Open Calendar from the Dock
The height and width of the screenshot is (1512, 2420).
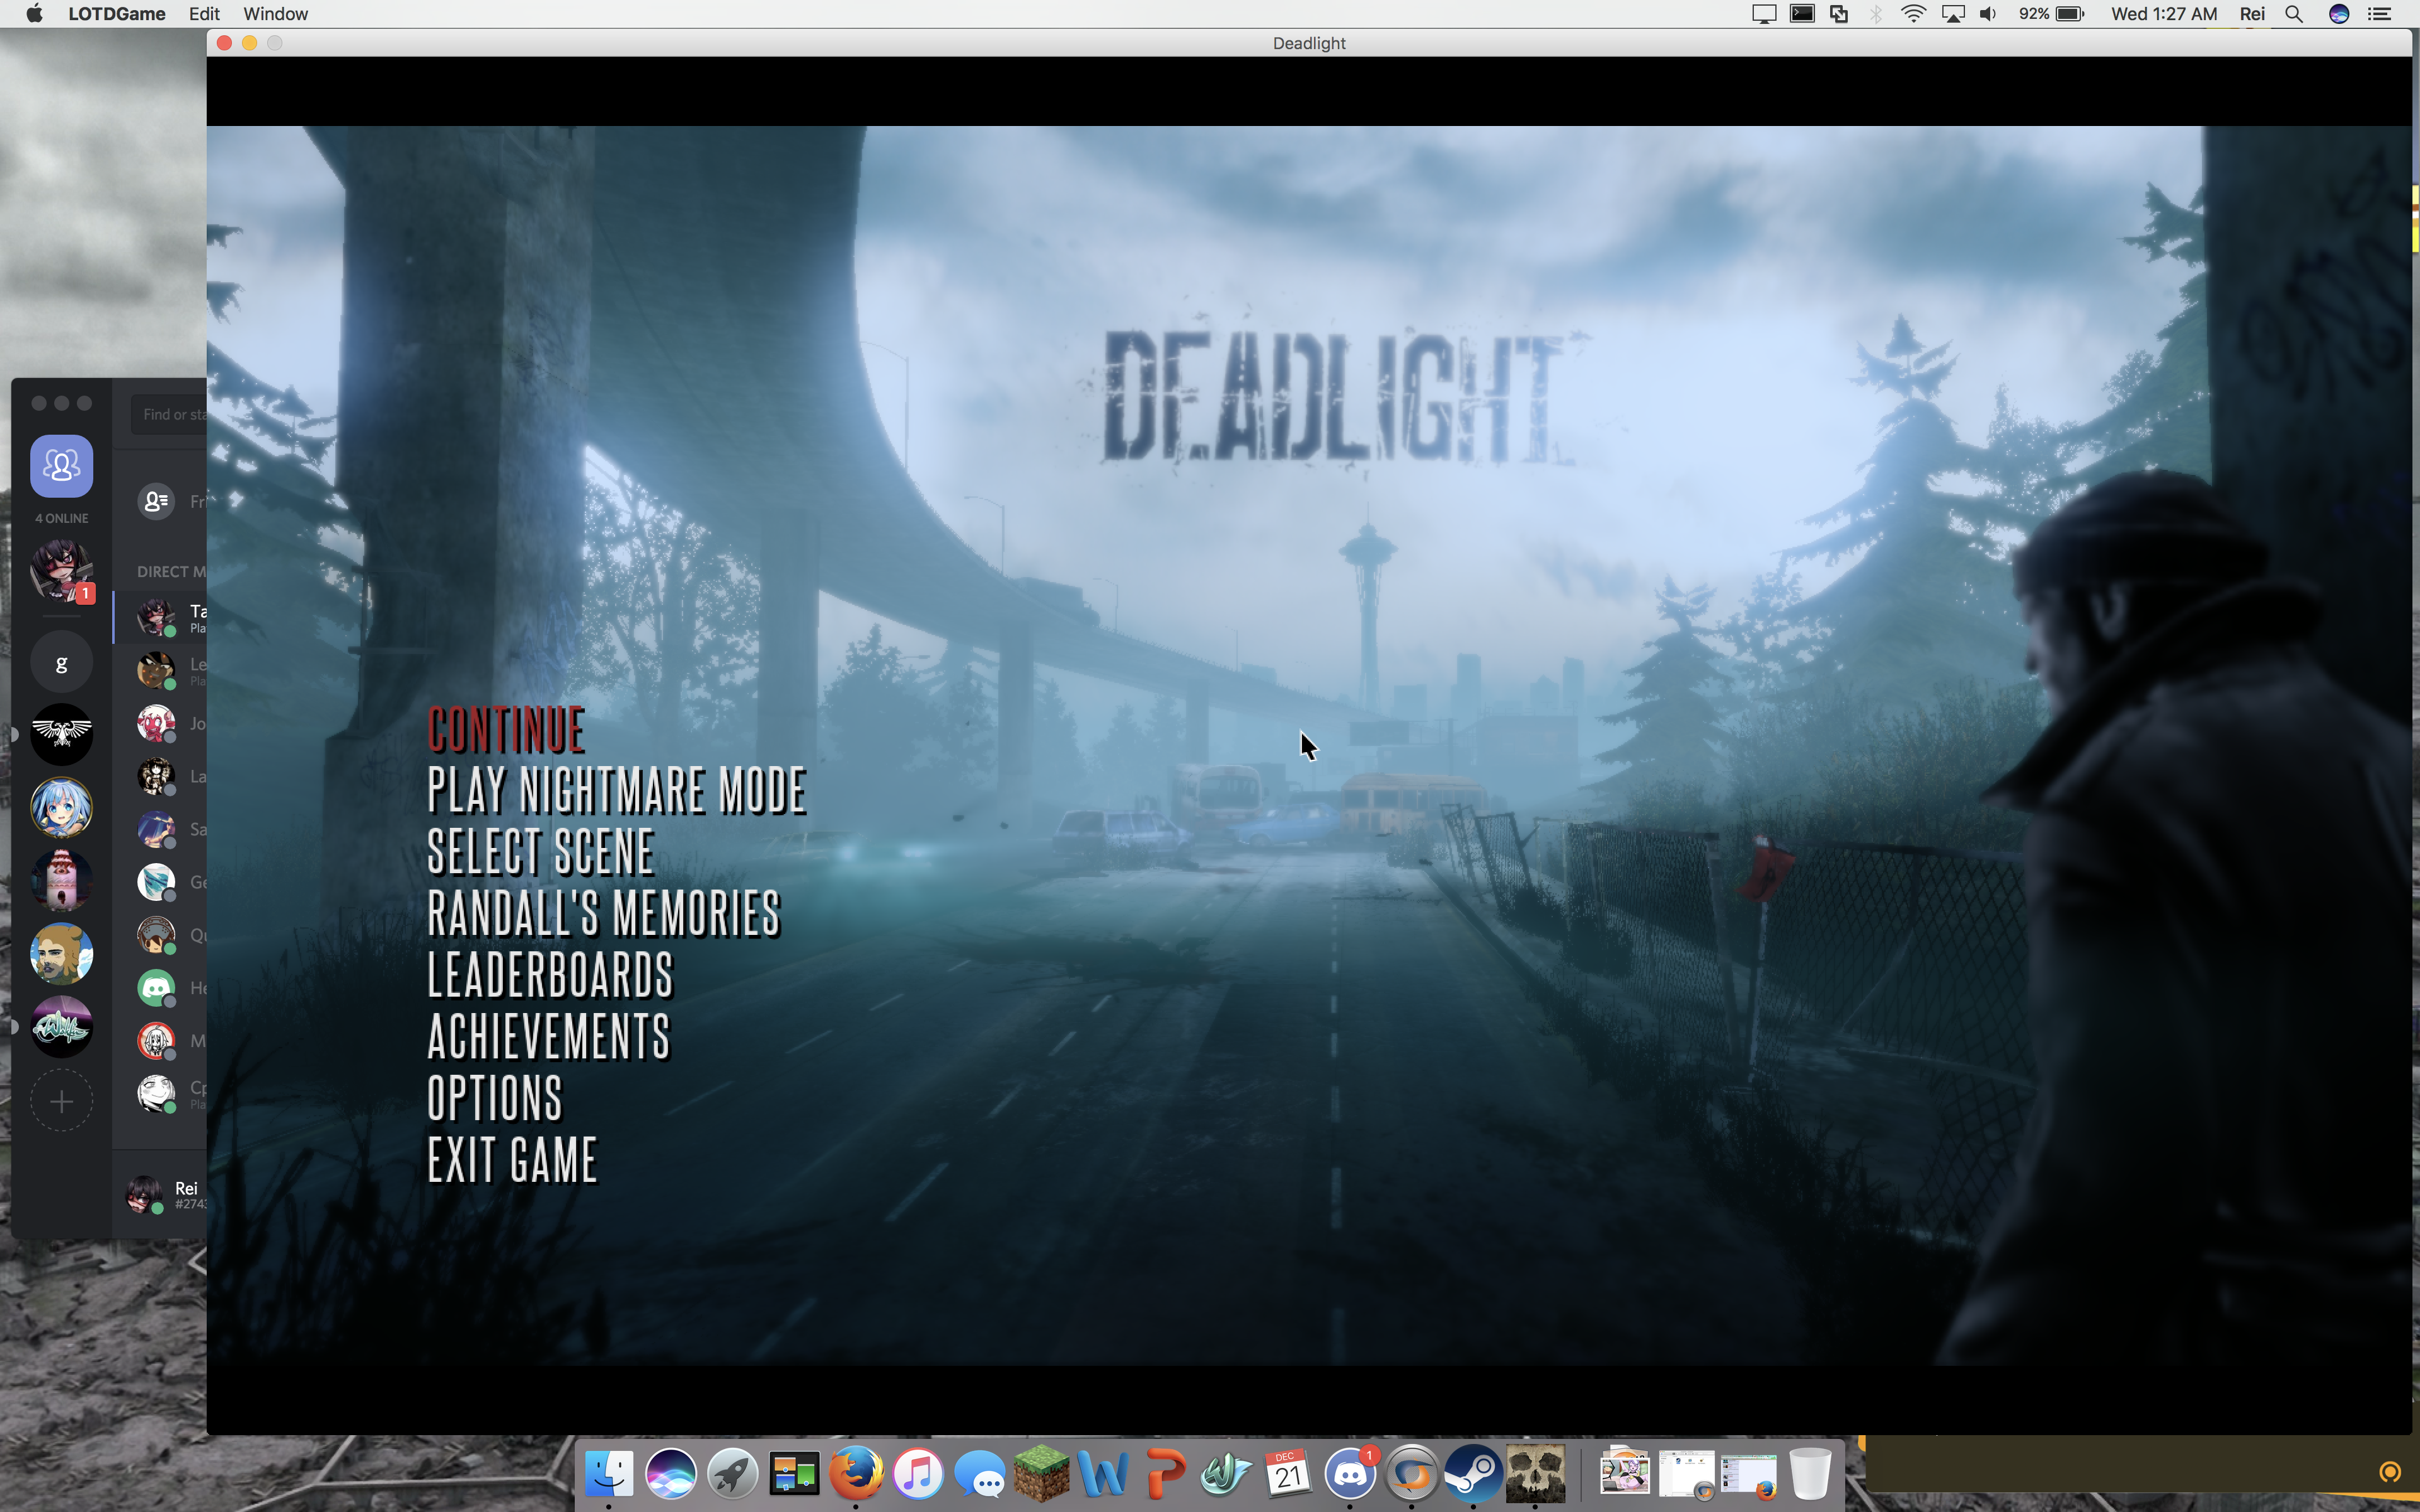click(1288, 1473)
